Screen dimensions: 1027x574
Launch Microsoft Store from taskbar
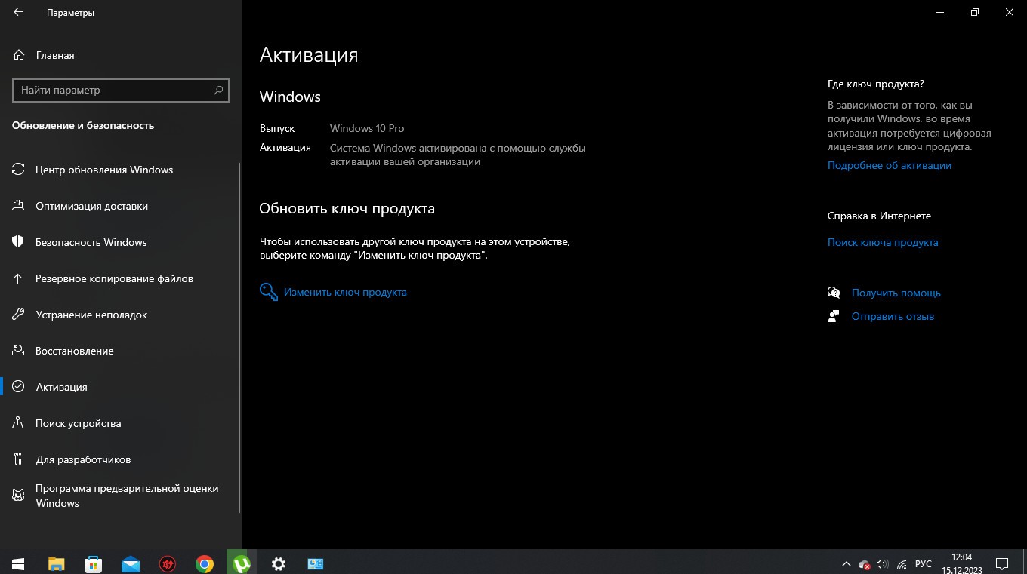tap(94, 563)
